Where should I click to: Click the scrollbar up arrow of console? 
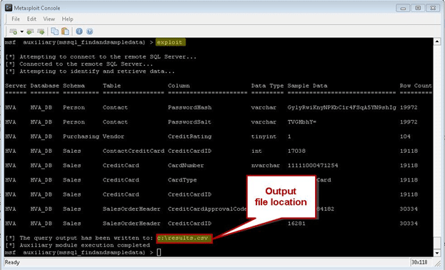(x=437, y=41)
